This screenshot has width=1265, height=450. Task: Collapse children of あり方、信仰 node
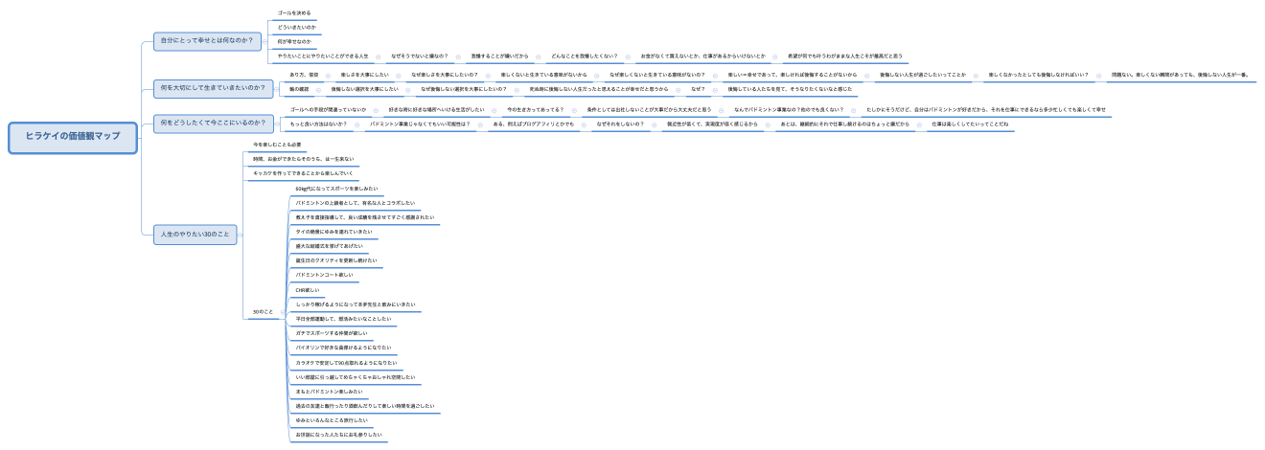[x=329, y=75]
